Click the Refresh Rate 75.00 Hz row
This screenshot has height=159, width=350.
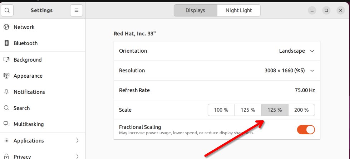pos(217,90)
